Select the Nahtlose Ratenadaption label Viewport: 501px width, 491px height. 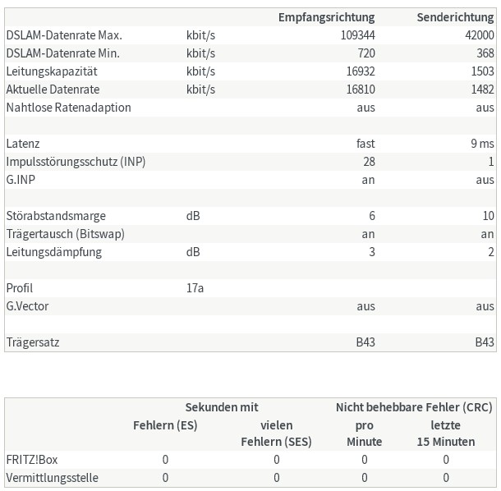68,108
